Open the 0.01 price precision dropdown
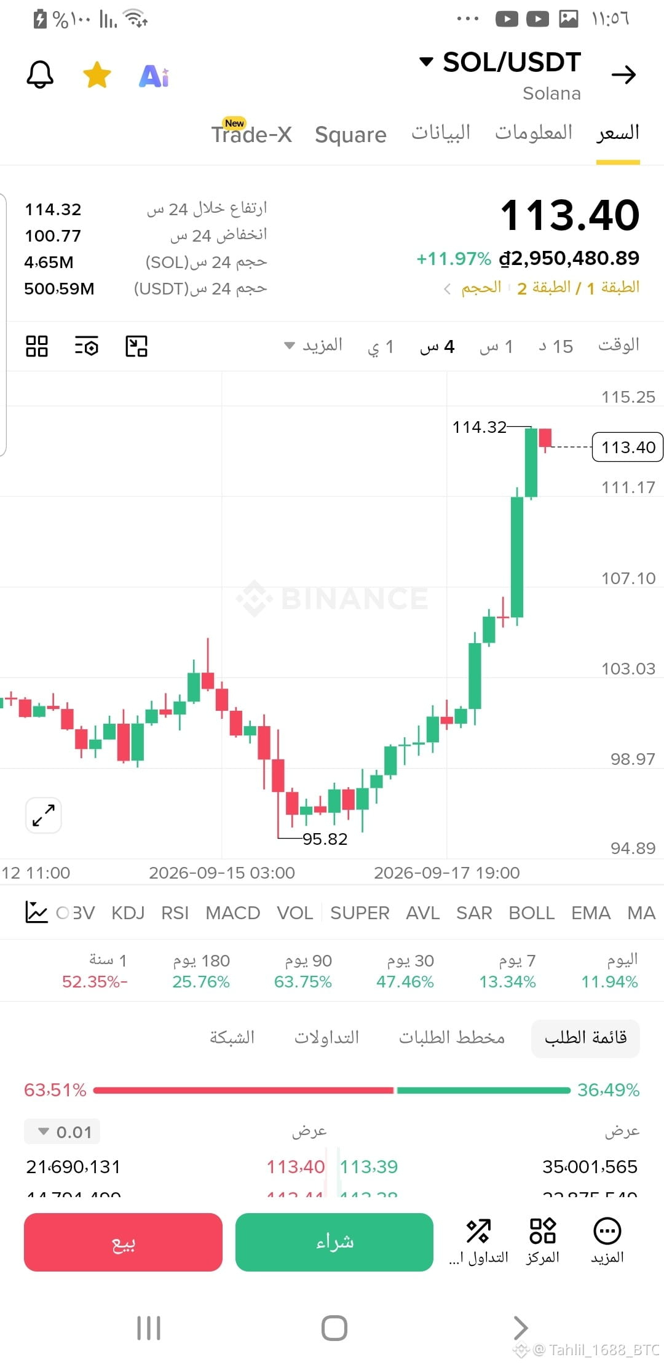Image resolution: width=664 pixels, height=1365 pixels. click(x=62, y=1132)
